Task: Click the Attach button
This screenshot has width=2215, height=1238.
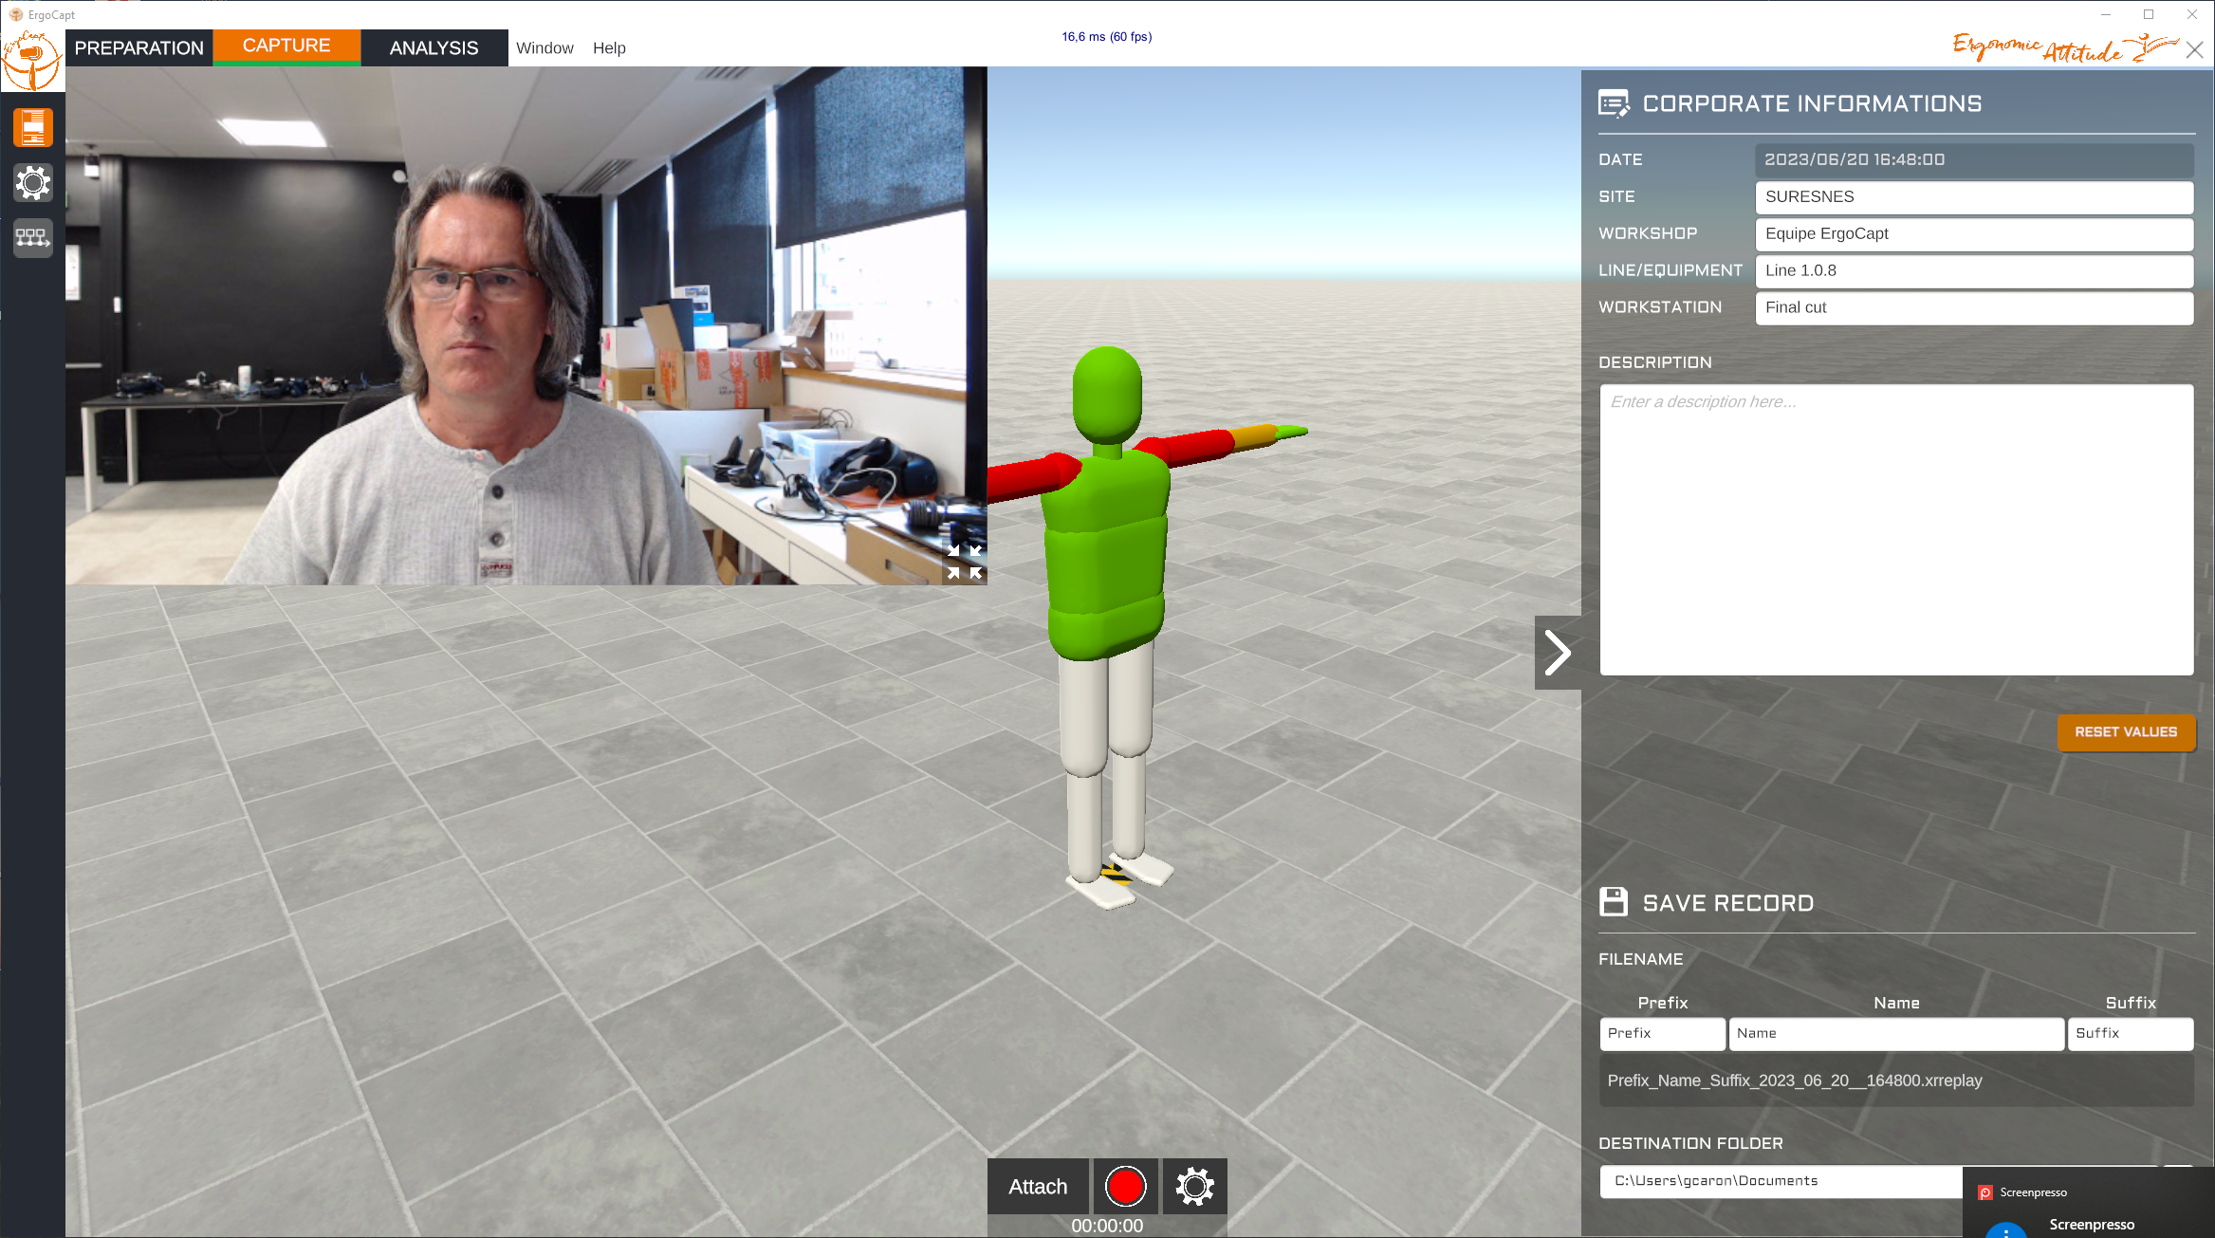Action: pos(1038,1187)
